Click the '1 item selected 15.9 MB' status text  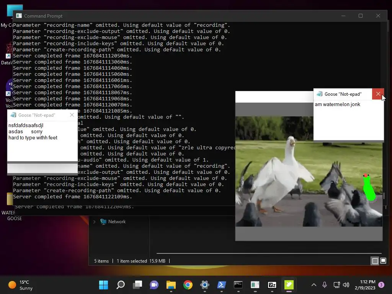141,261
